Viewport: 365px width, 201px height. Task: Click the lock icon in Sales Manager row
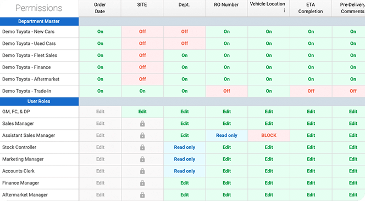142,124
